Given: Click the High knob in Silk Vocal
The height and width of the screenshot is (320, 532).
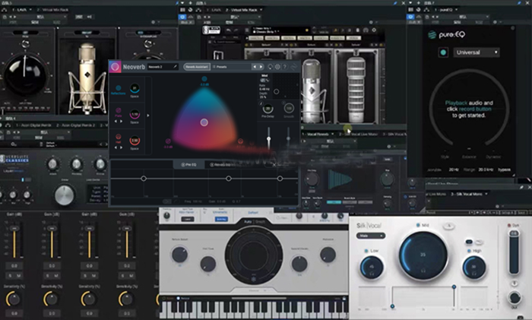Looking at the screenshot, I should (474, 268).
